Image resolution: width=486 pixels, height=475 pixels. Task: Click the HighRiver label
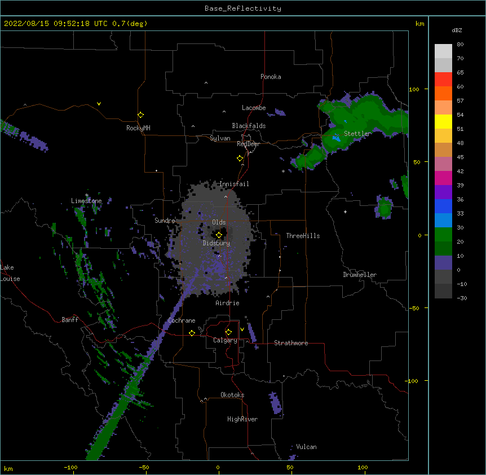point(242,419)
